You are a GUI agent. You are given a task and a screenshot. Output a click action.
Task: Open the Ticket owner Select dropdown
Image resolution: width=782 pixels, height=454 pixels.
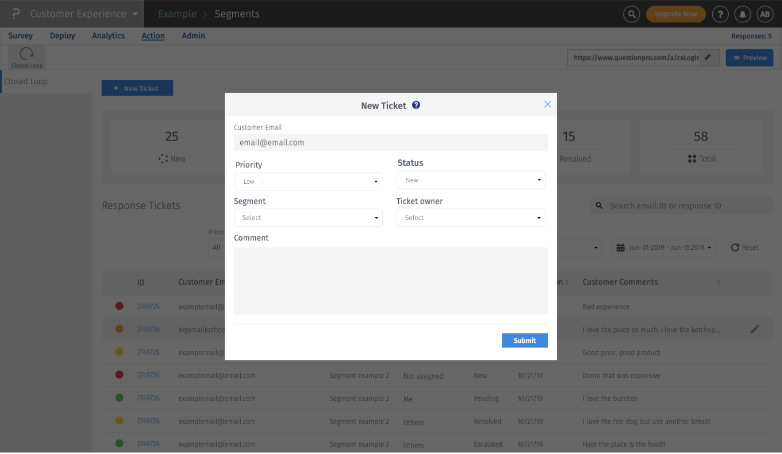pyautogui.click(x=470, y=218)
